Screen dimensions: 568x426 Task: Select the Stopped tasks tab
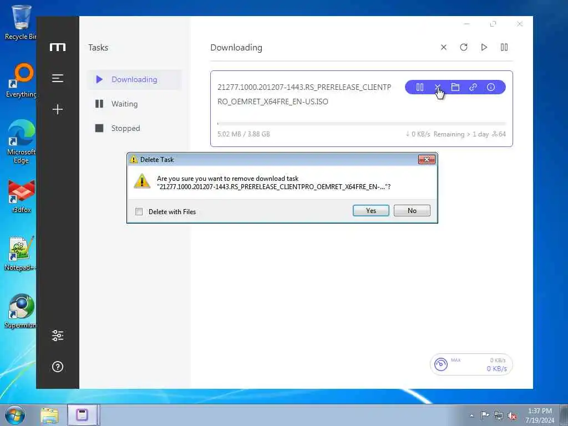(134, 128)
